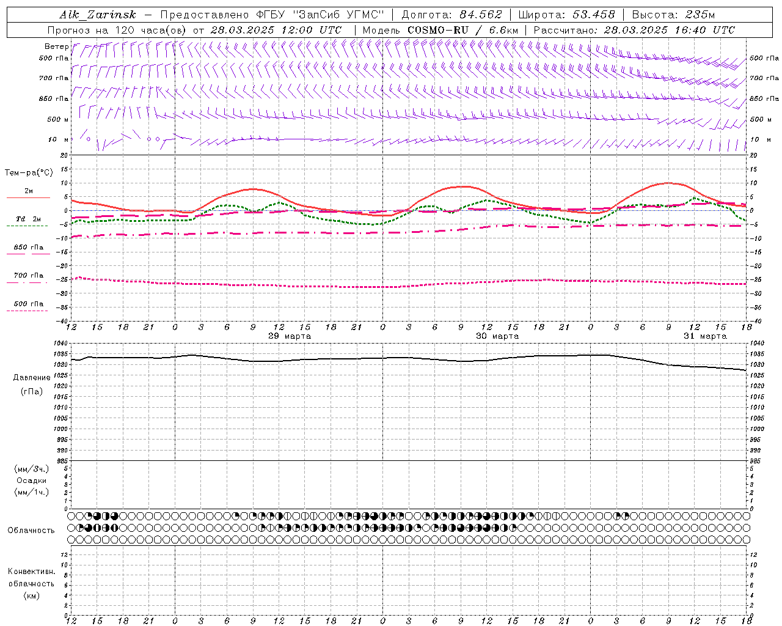Click the (мм/3ч.) precipitation unit label

pos(32,469)
